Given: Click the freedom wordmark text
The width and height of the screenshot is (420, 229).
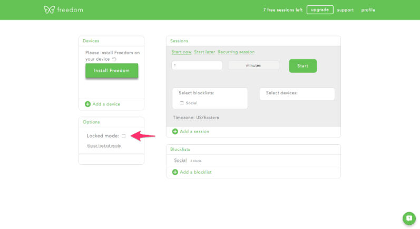Looking at the screenshot, I should pos(70,10).
